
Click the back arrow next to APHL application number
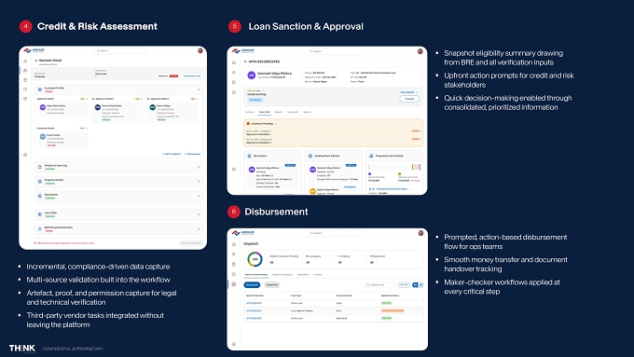[x=245, y=62]
